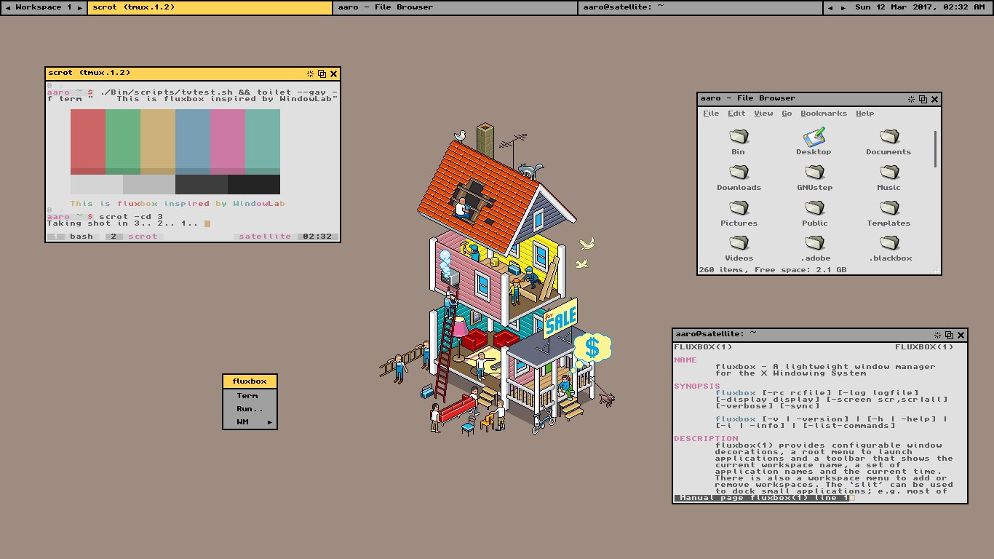Open the Desktop folder icon
Viewport: 994px width, 559px height.
[814, 137]
